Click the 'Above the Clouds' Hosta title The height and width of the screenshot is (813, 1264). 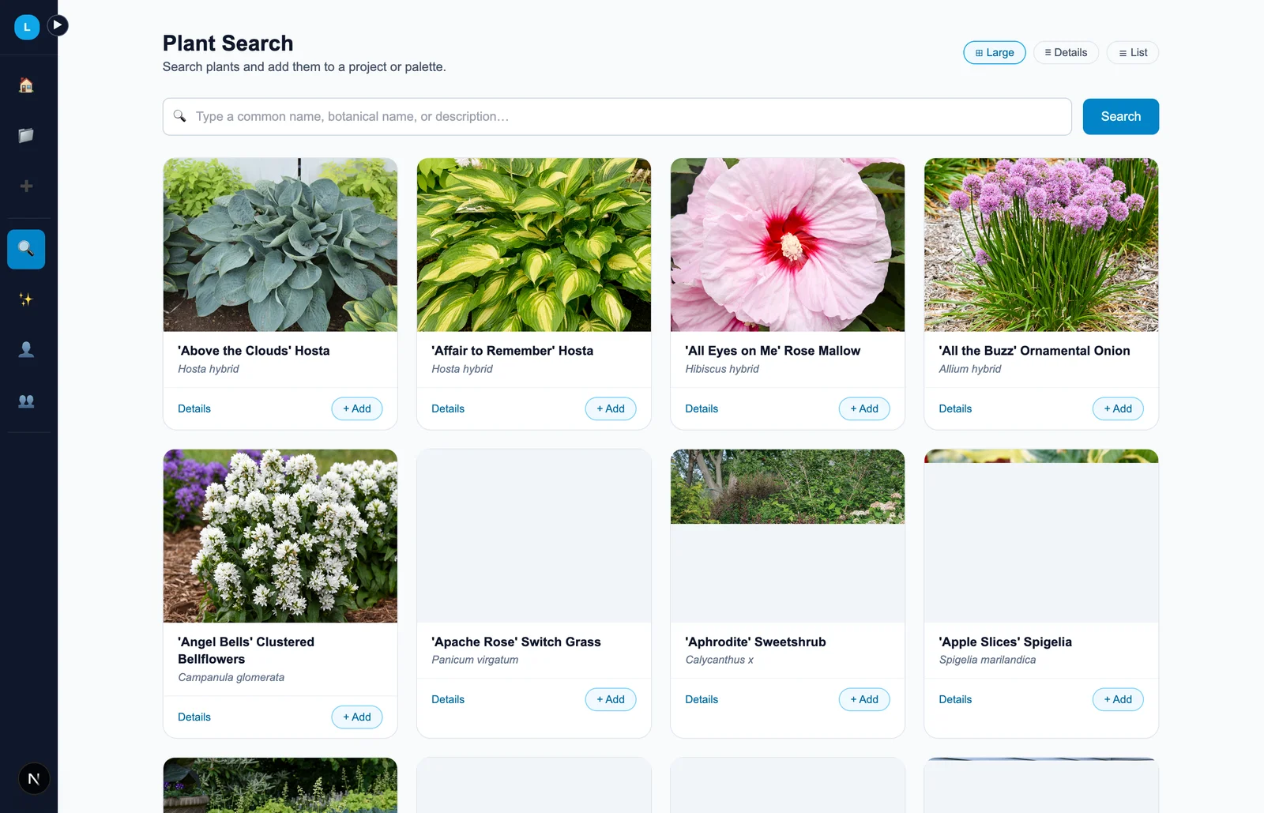254,351
